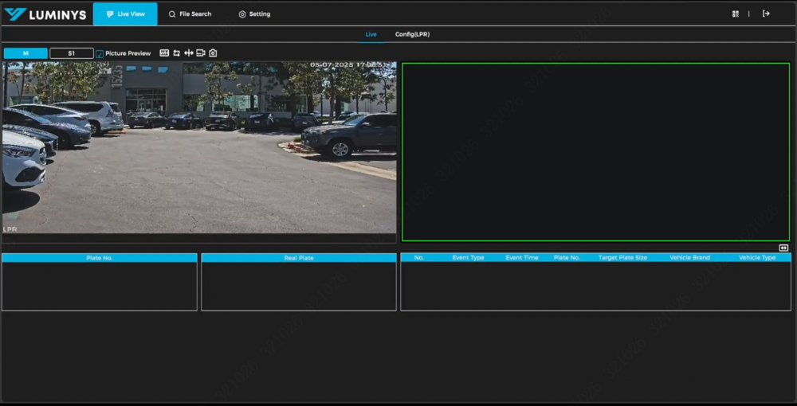Toggle the Picture Preview checkbox

click(100, 54)
